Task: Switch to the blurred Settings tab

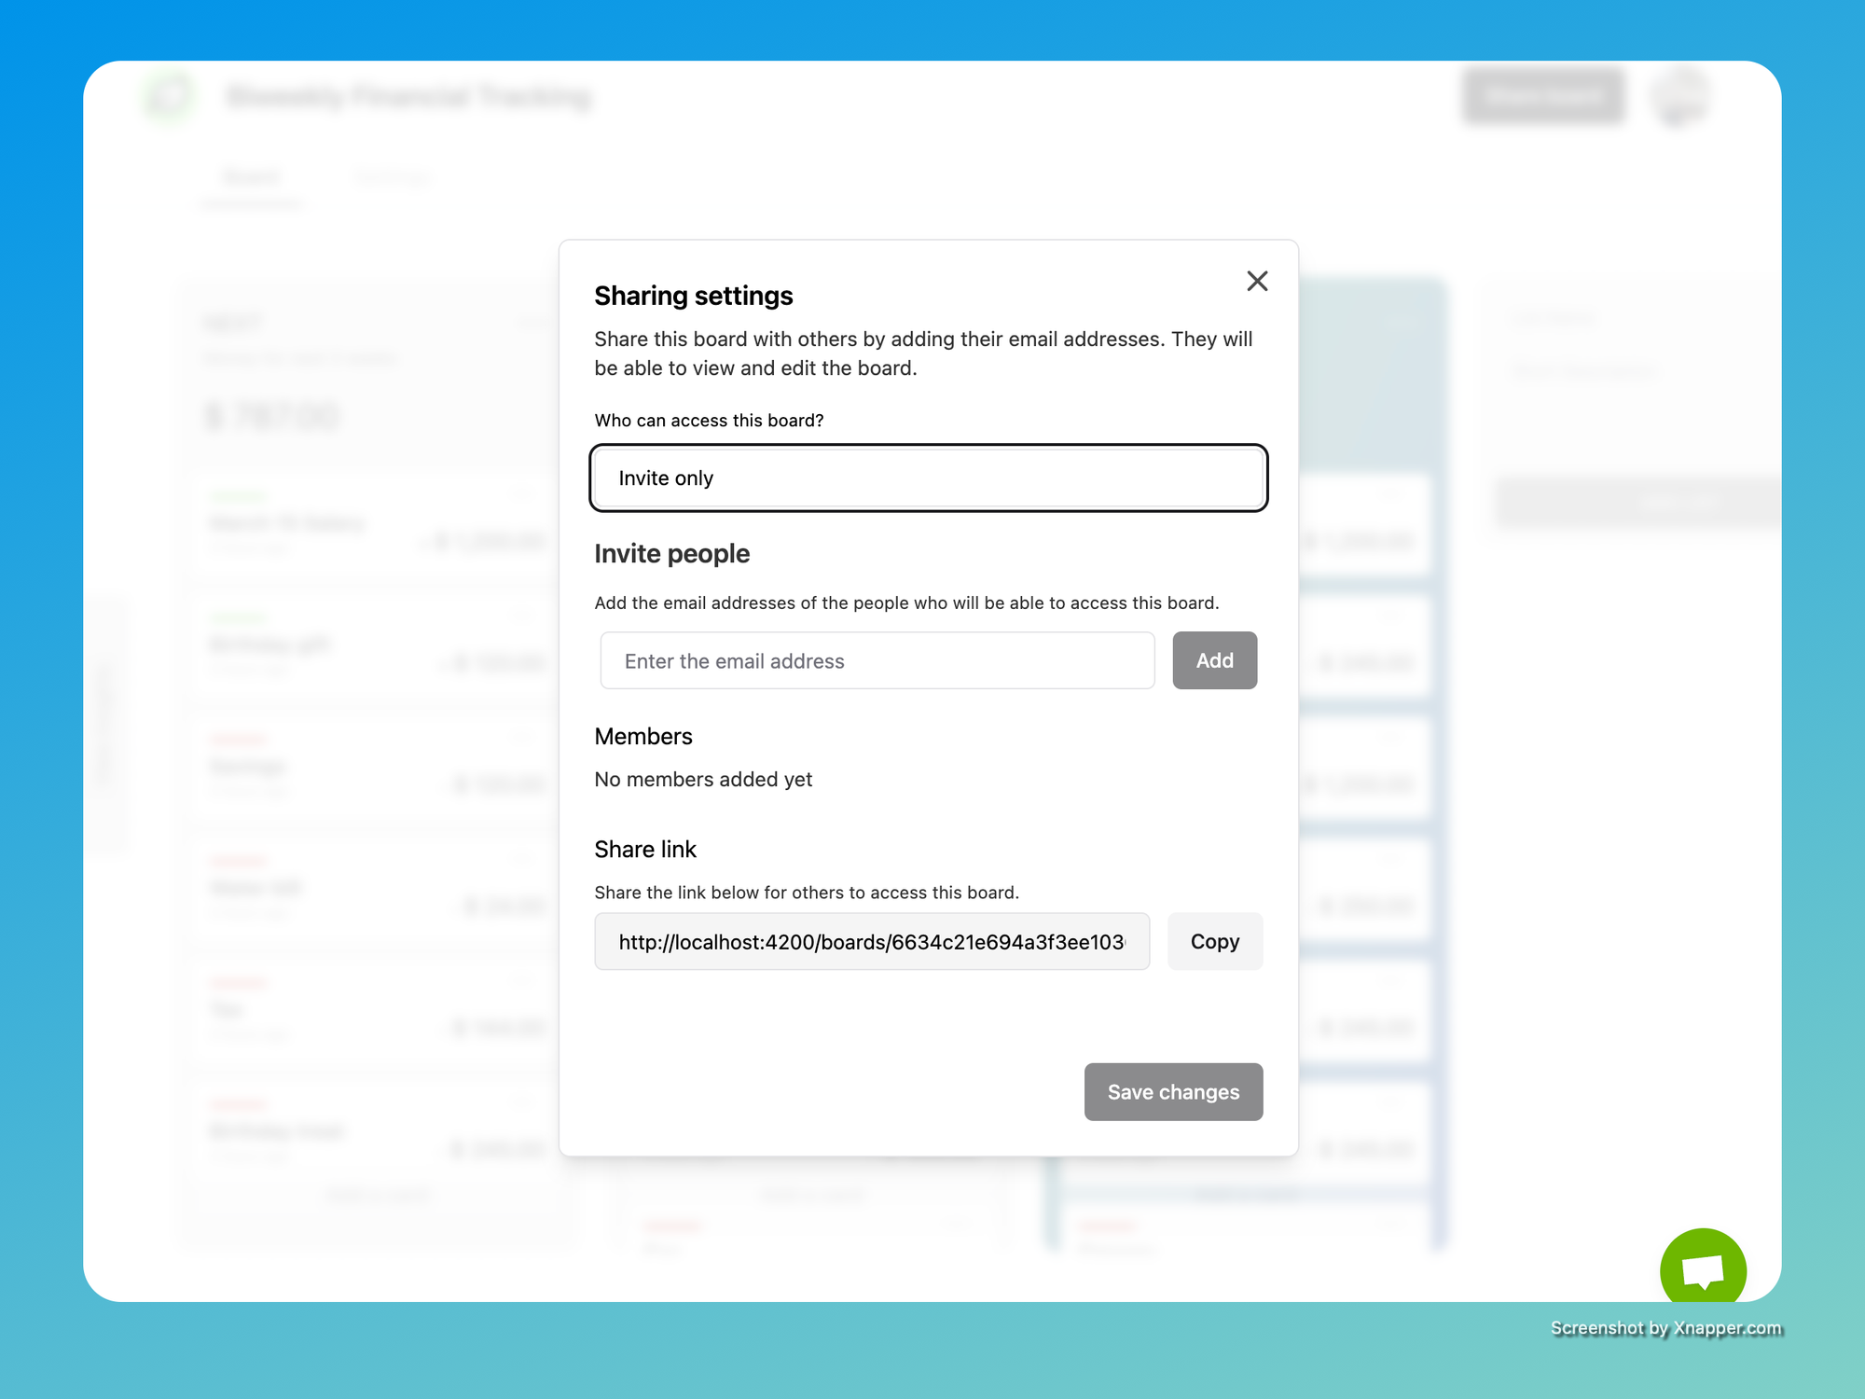Action: (393, 178)
